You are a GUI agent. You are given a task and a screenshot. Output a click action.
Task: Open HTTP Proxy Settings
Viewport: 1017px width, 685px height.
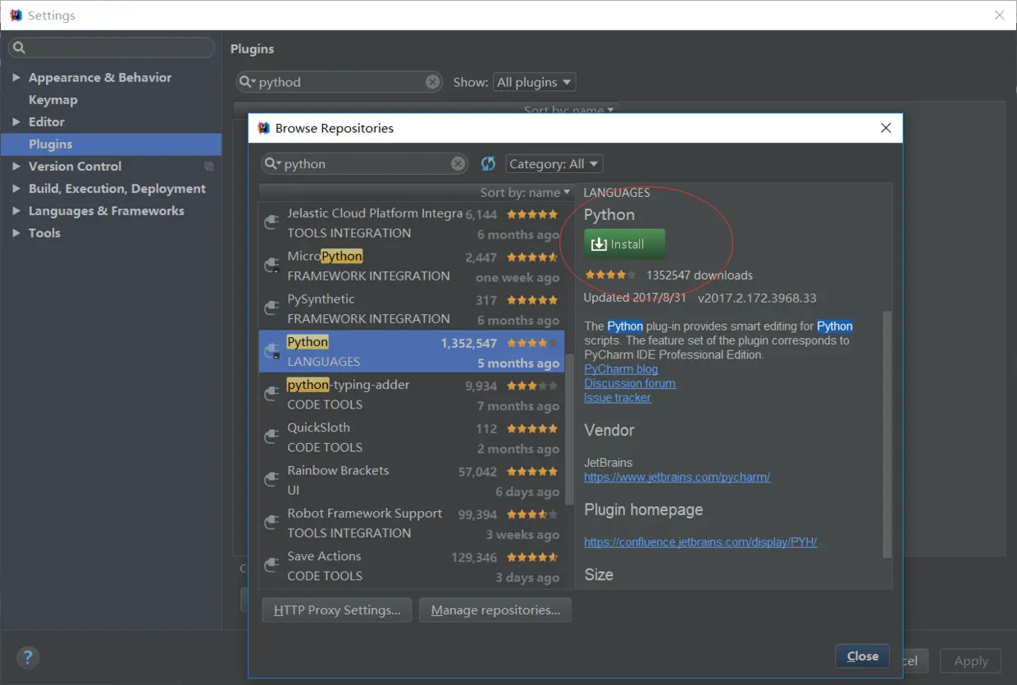[337, 610]
